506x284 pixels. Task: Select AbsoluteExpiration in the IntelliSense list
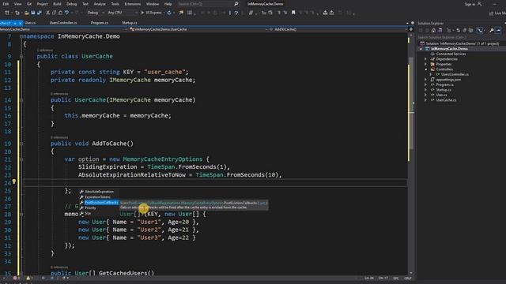tap(99, 192)
